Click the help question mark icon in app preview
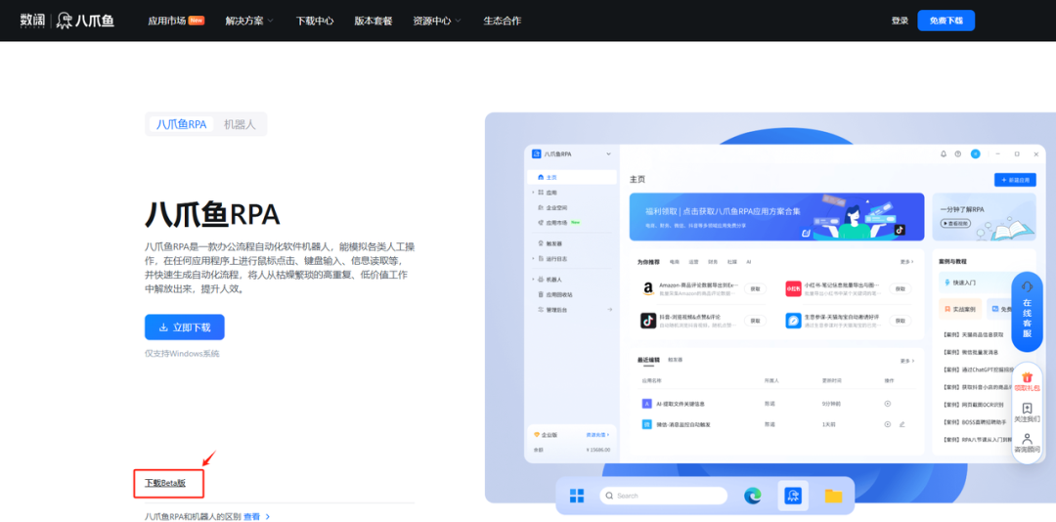1056x522 pixels. (x=958, y=154)
